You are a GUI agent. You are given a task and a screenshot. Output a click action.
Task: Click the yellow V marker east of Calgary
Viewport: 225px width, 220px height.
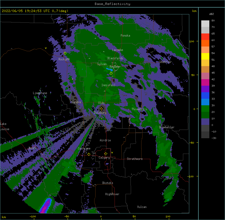[112, 153]
